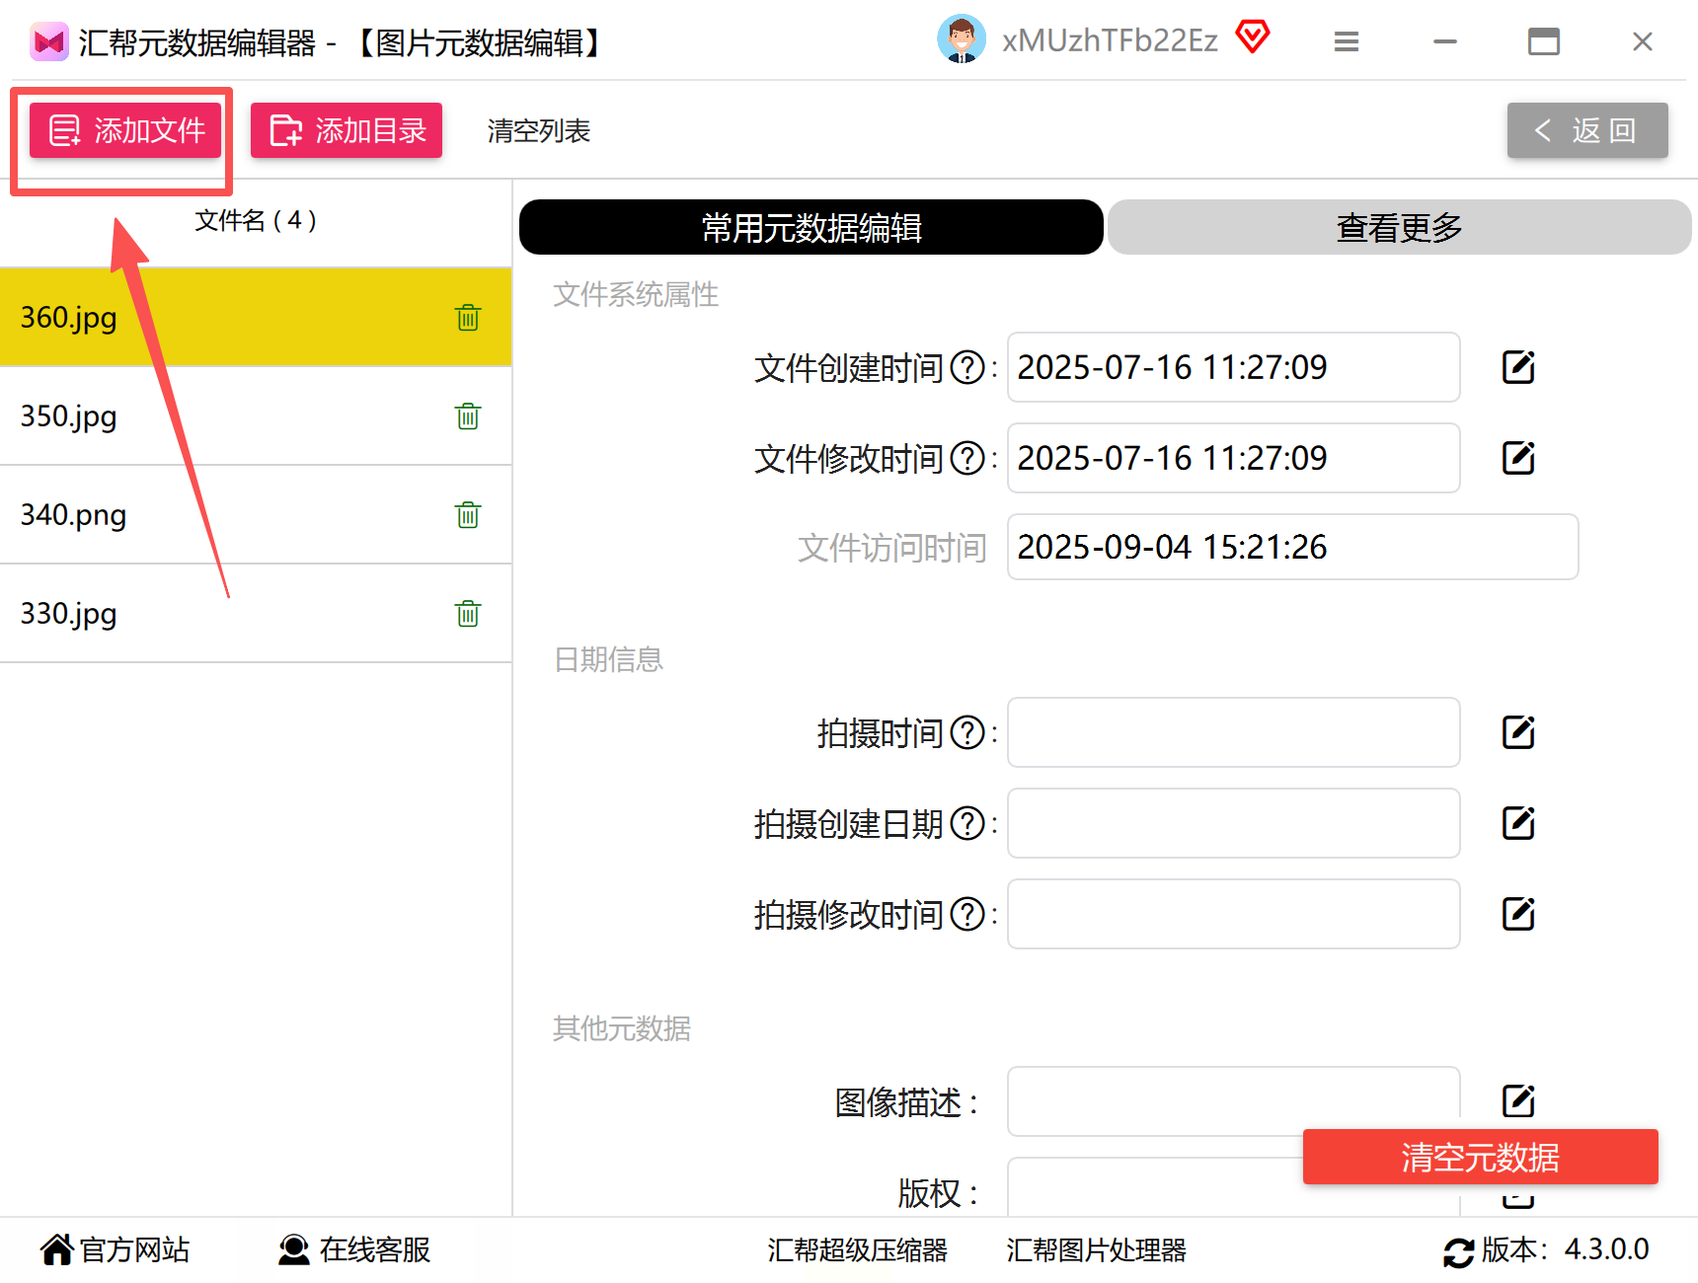This screenshot has height=1283, width=1698.
Task: Remove 350.jpg with the trash icon
Action: (x=468, y=415)
